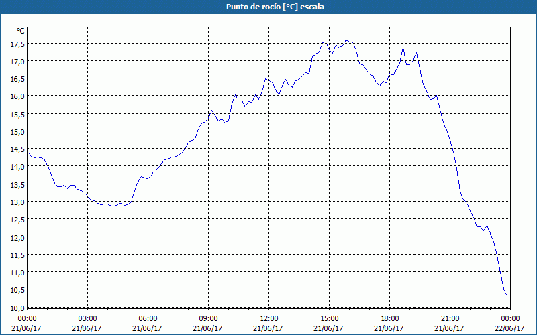Click the 15:00 time axis label

tap(329, 319)
